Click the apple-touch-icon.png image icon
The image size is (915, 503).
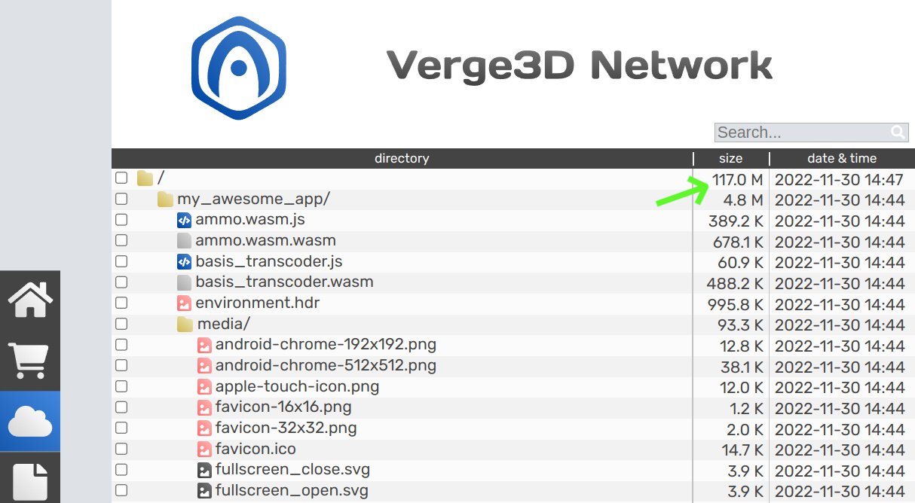pyautogui.click(x=204, y=387)
